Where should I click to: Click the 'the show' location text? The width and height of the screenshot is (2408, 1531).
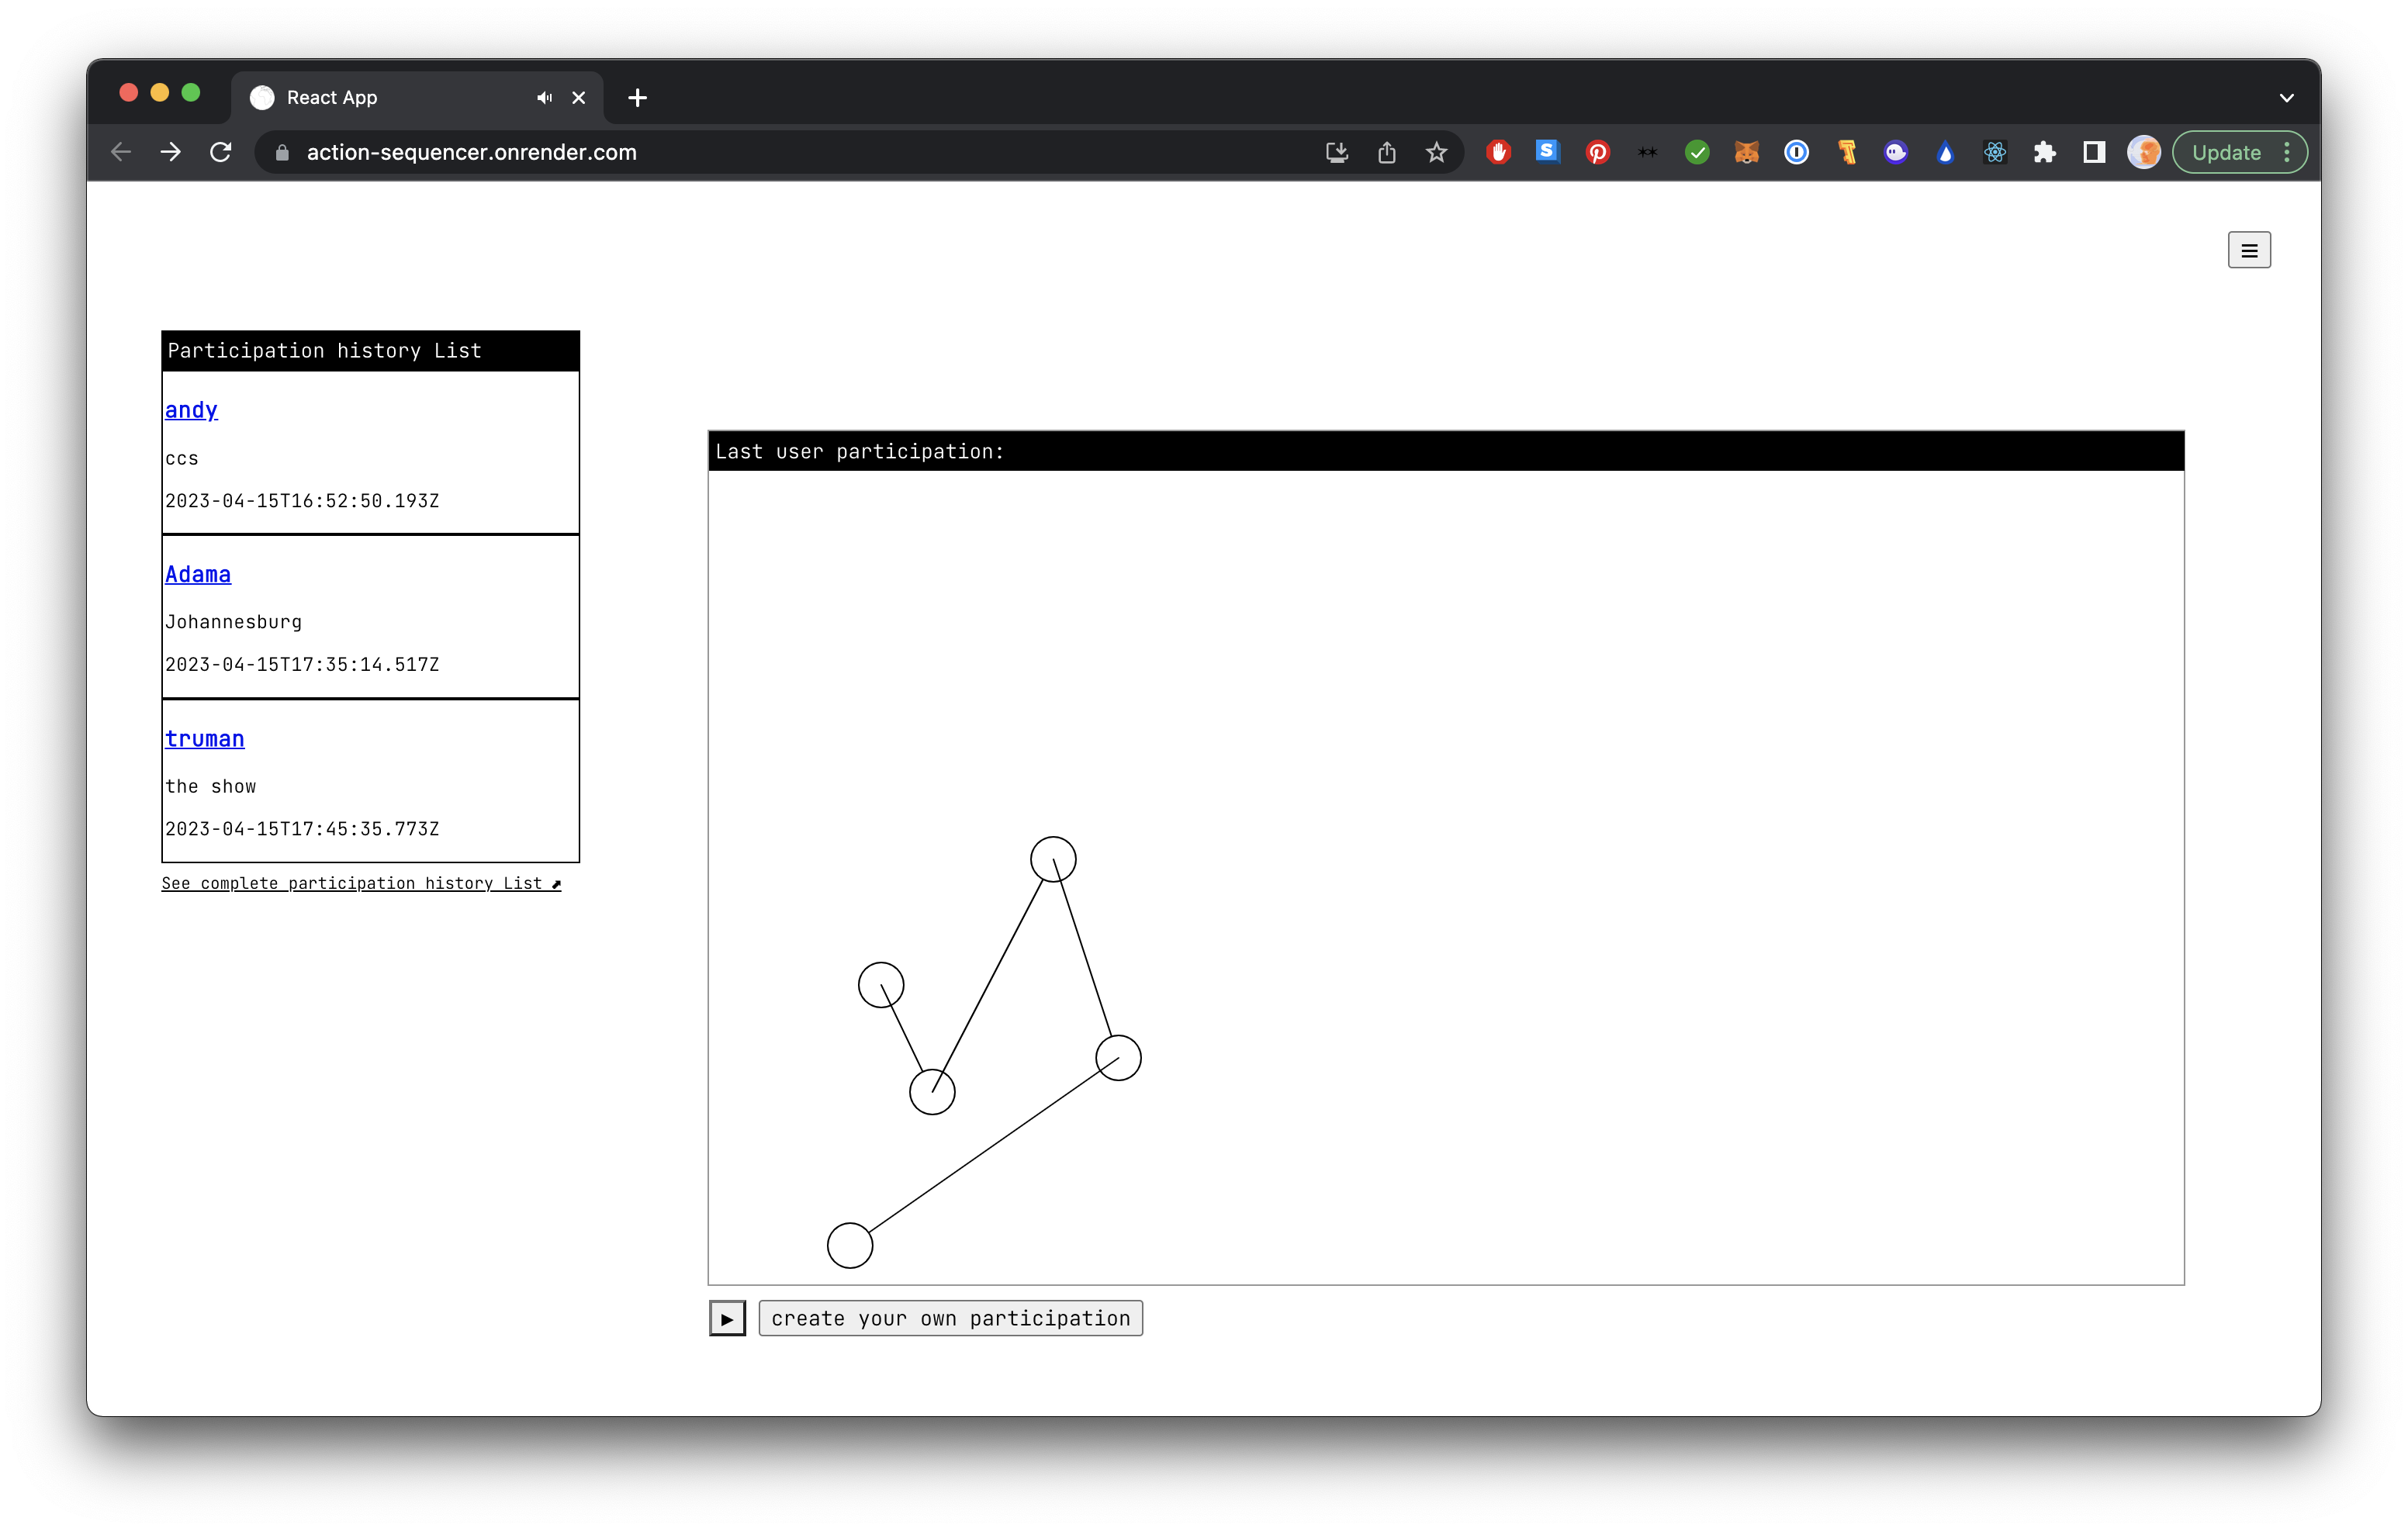click(211, 786)
